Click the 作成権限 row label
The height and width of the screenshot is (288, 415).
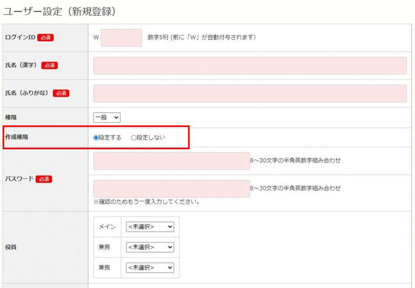[x=17, y=137]
